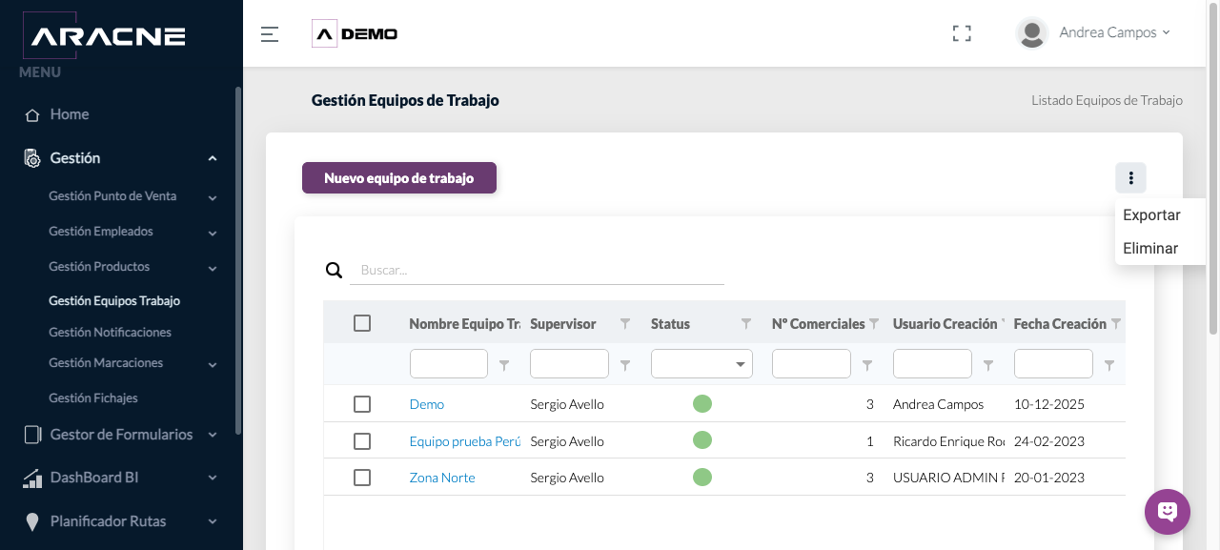
Task: Click filter icon in Supervisor header
Action: pos(625,324)
